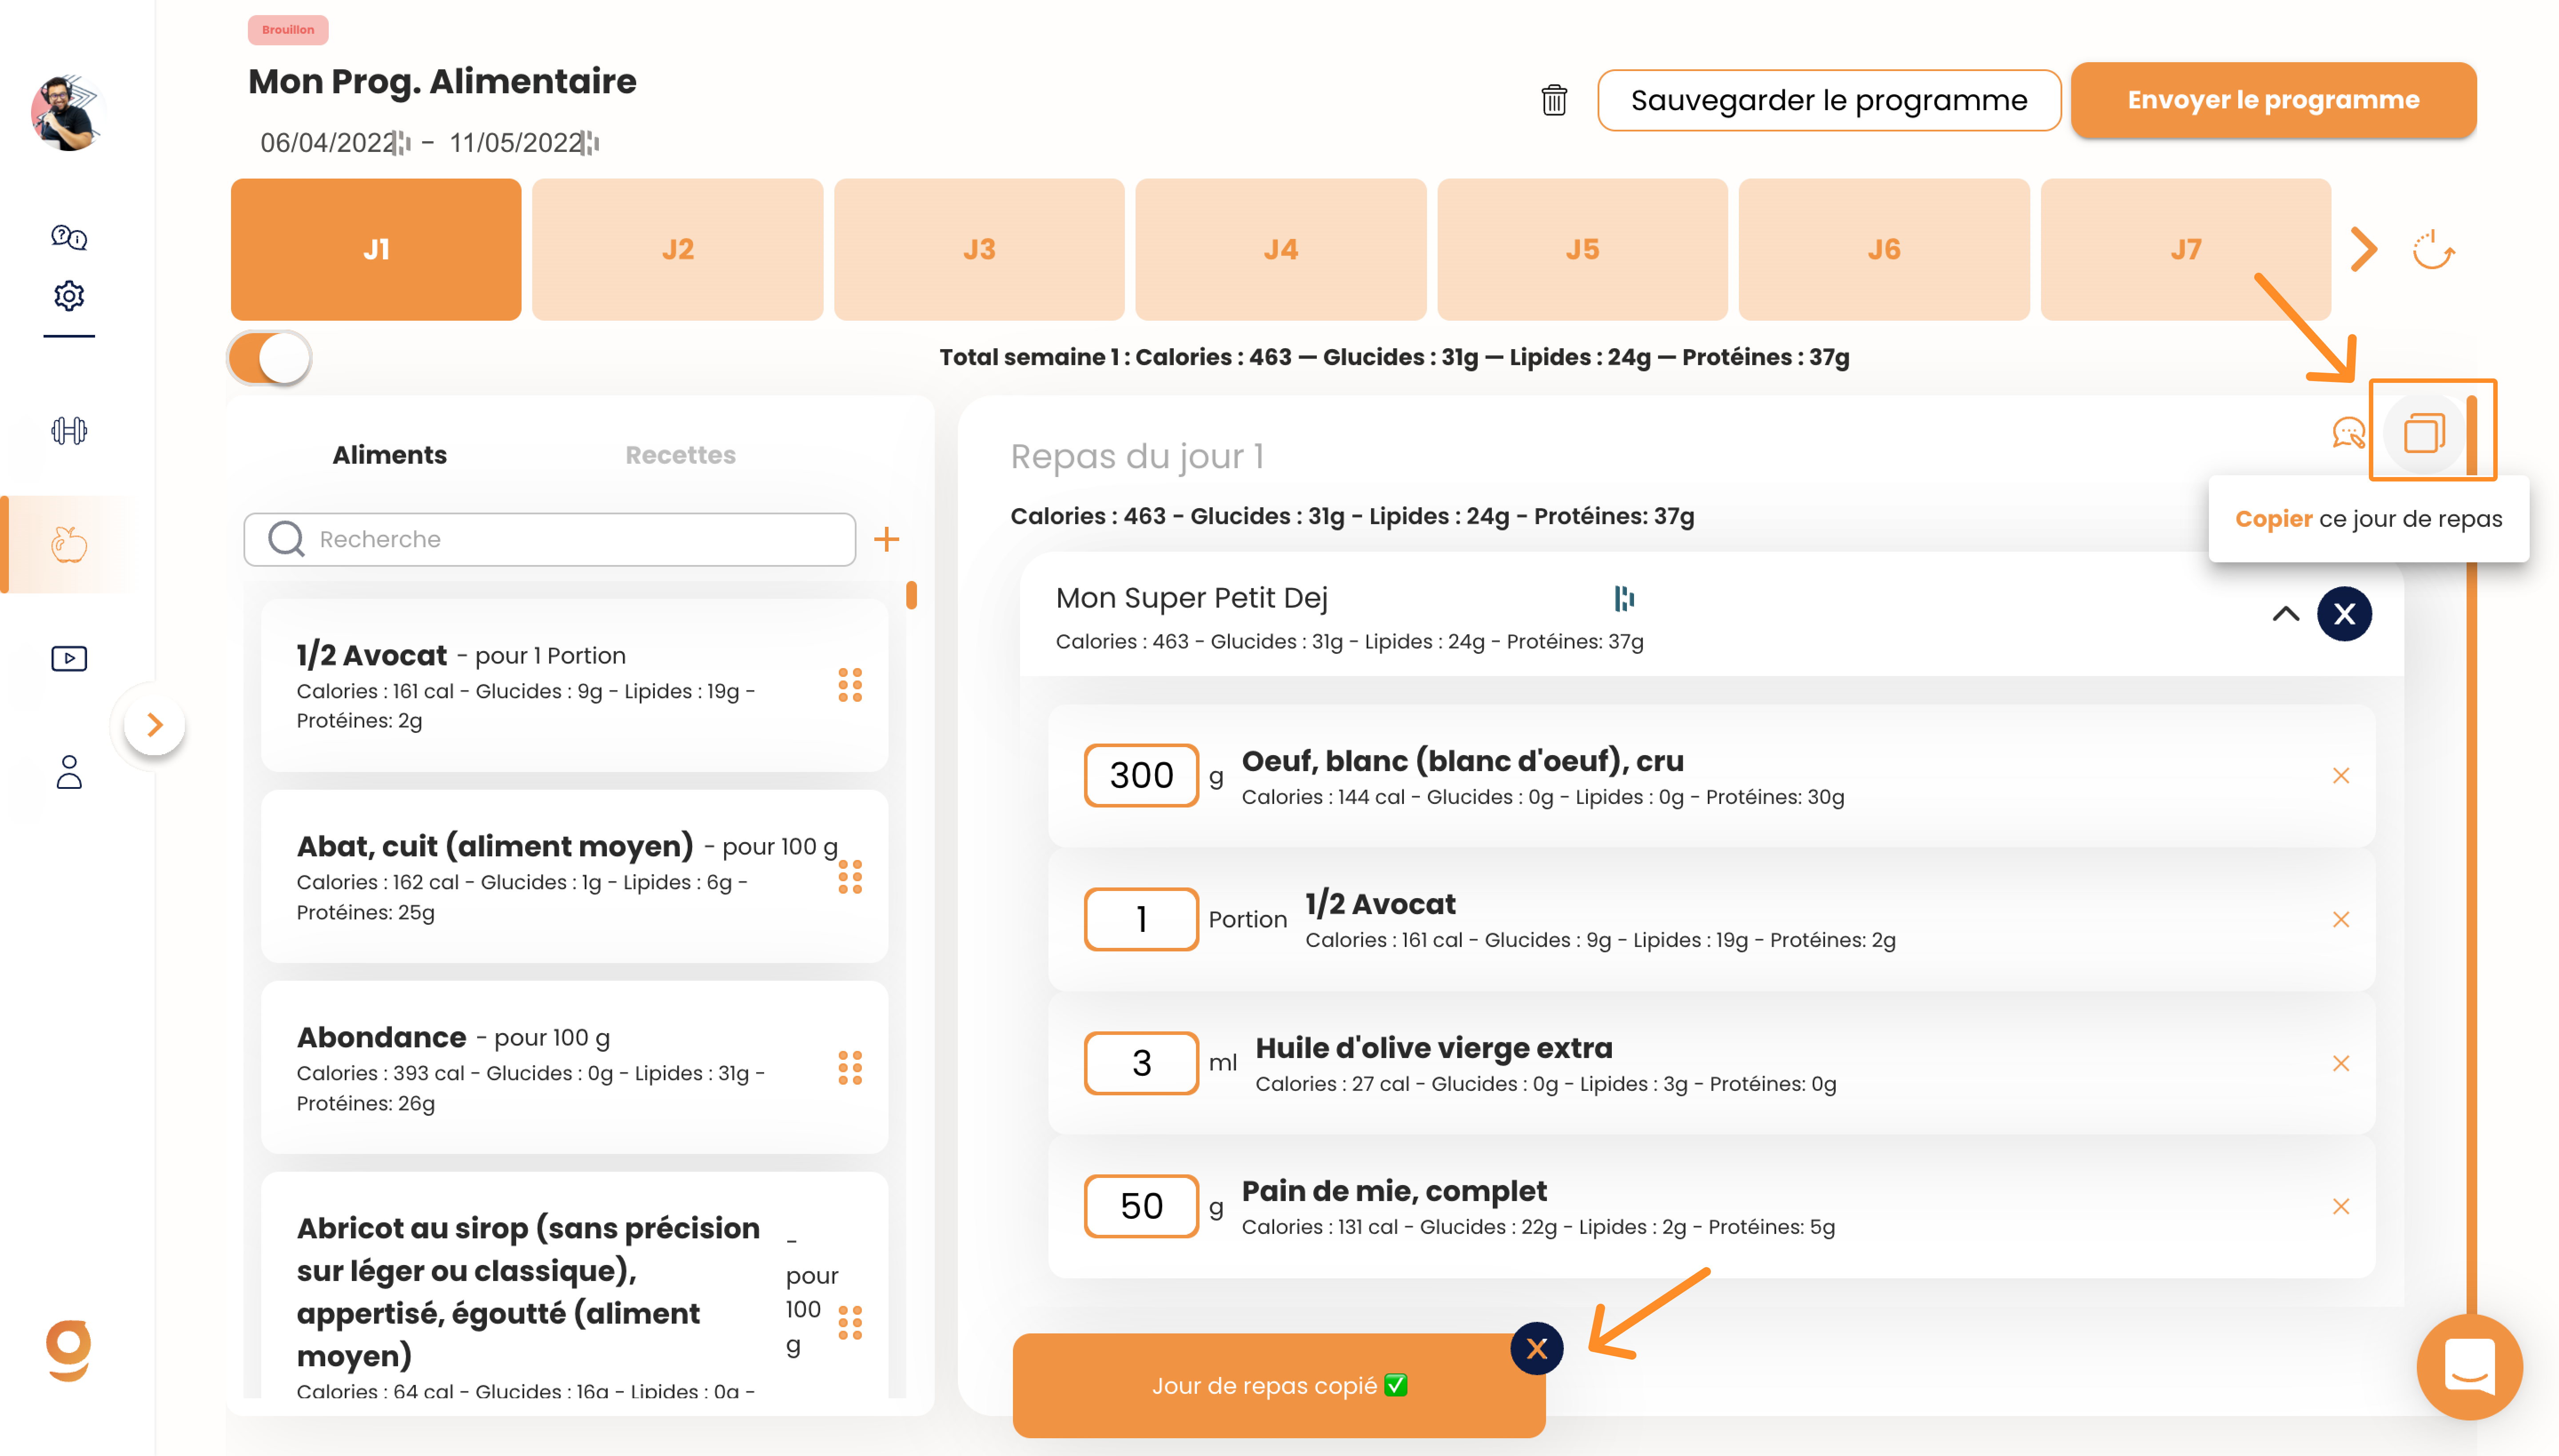Copy this meal day icon
The image size is (2559, 1456).
[2424, 433]
